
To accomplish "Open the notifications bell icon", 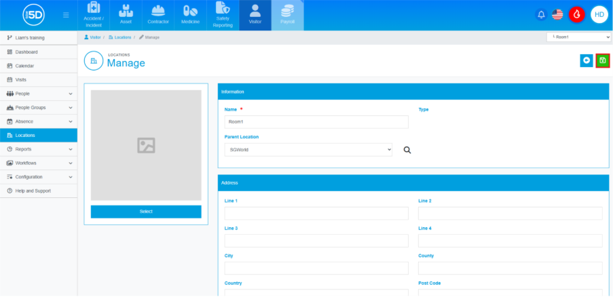I will pyautogui.click(x=541, y=14).
